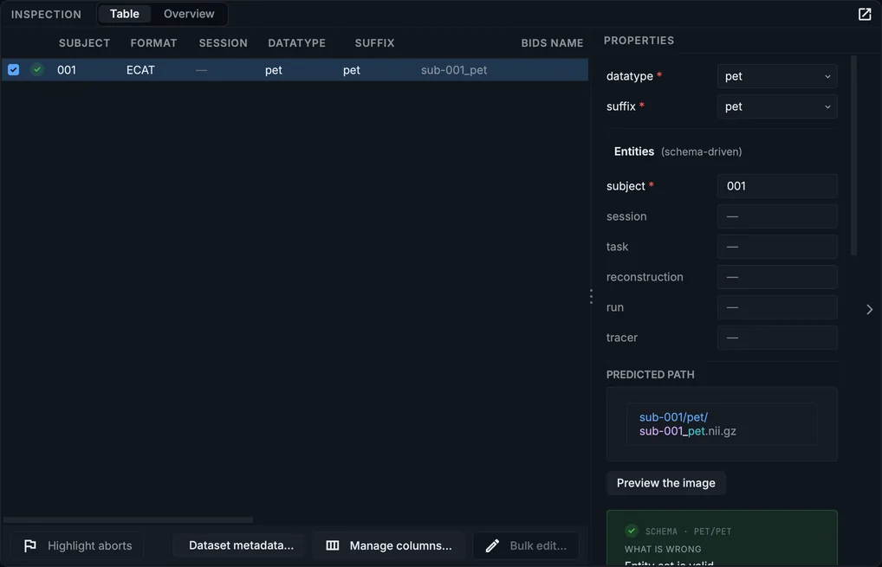The height and width of the screenshot is (567, 882).
Task: Click the session entity input field
Action: tap(777, 216)
